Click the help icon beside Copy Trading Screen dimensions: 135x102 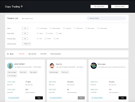pos(22,6)
